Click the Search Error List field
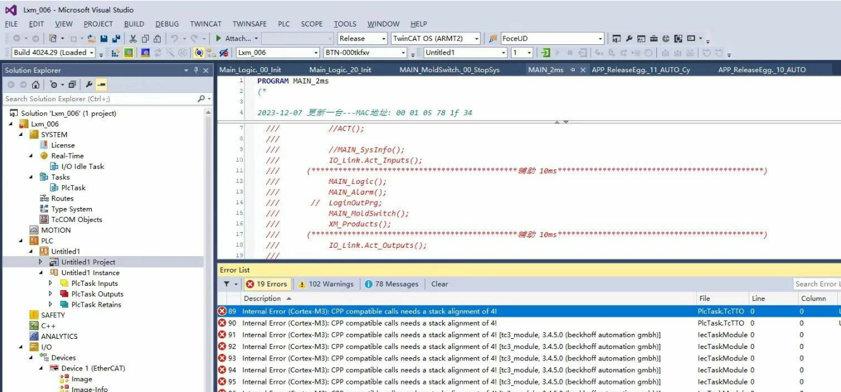The height and width of the screenshot is (392, 841). (x=816, y=284)
